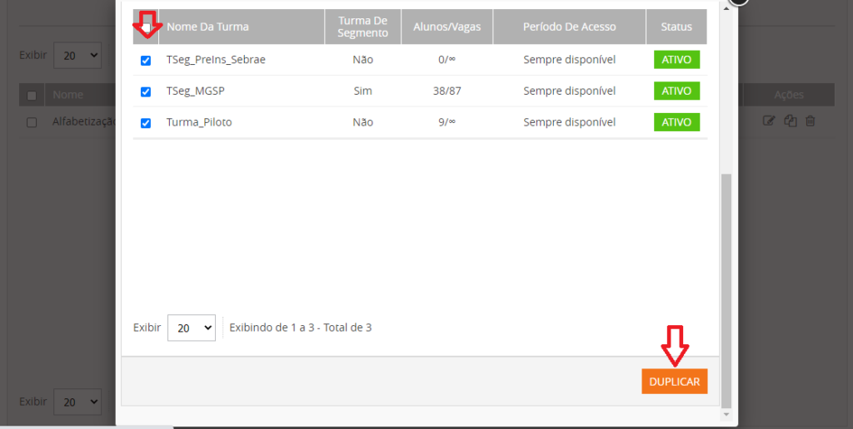This screenshot has height=429, width=853.
Task: Uncheck the TSeg_PreIns_Sebrae checkbox
Action: [146, 60]
